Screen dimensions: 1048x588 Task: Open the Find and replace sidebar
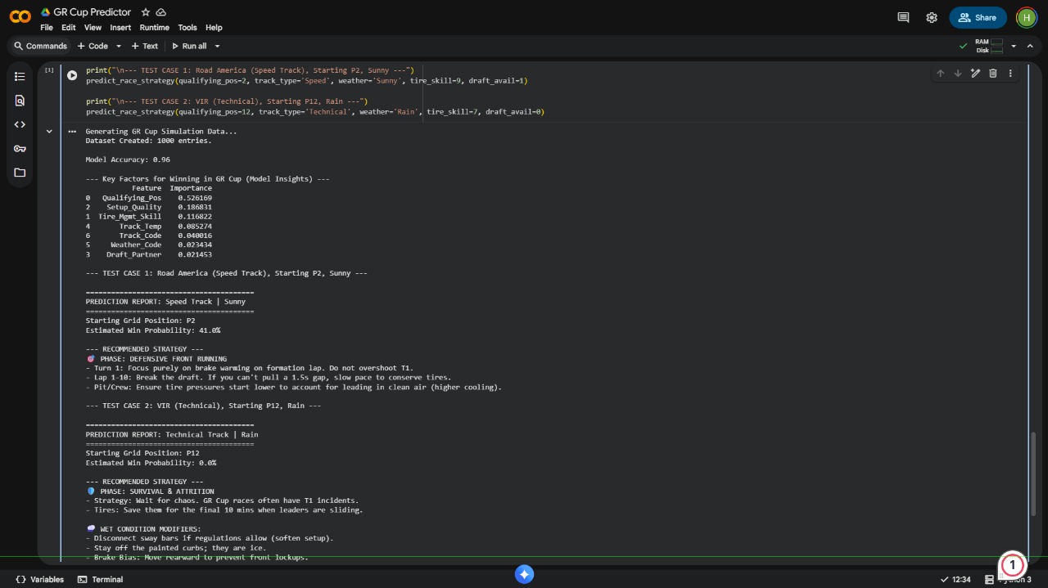coord(20,101)
